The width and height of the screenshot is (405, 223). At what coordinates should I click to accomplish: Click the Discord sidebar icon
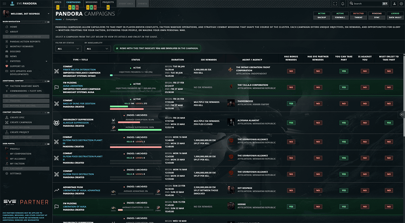tap(7, 51)
